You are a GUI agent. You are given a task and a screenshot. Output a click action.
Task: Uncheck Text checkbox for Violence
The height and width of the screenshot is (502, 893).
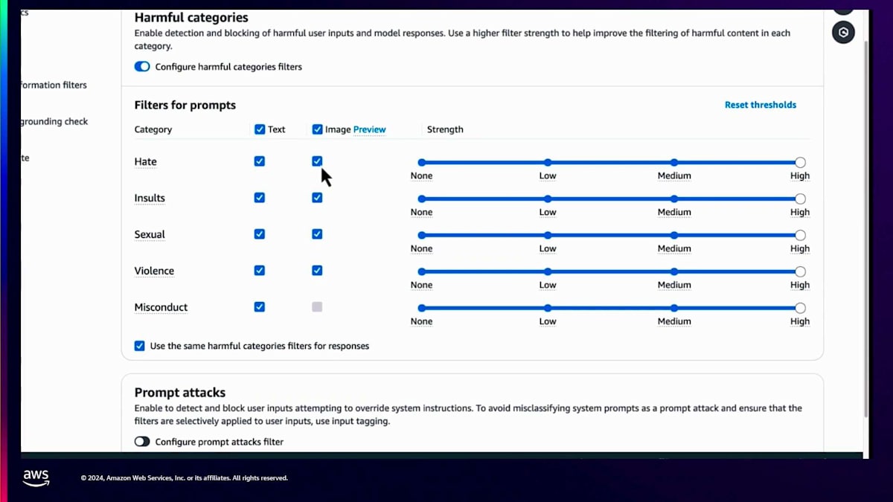pos(260,271)
